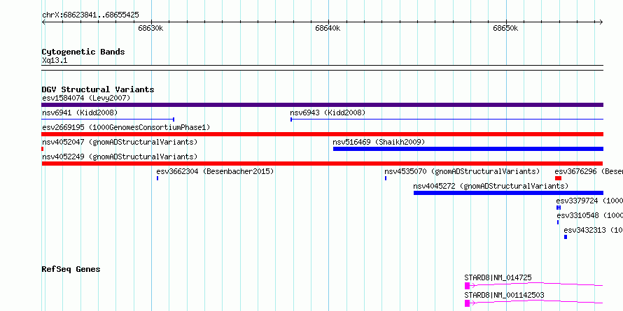
Task: Open esv2669195 (1000GenomesConsortiumPhase1) label
Action: pyautogui.click(x=126, y=127)
